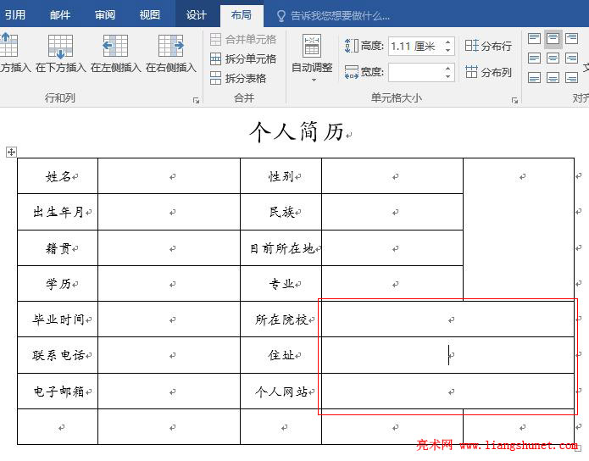Select Align Center alignment icon
This screenshot has width=589, height=461.
coord(553,58)
